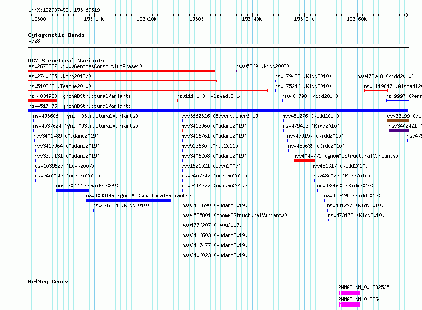The width and height of the screenshot is (422, 310).
Task: Click the nsv3406023 (Audano2019) label
Action: pyautogui.click(x=215, y=255)
